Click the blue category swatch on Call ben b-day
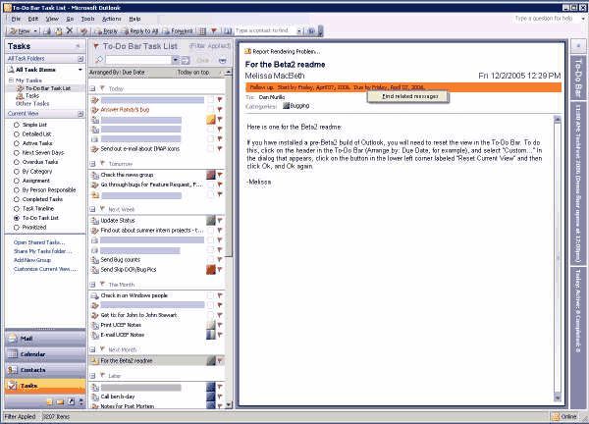Image resolution: width=589 pixels, height=424 pixels. pos(211,397)
